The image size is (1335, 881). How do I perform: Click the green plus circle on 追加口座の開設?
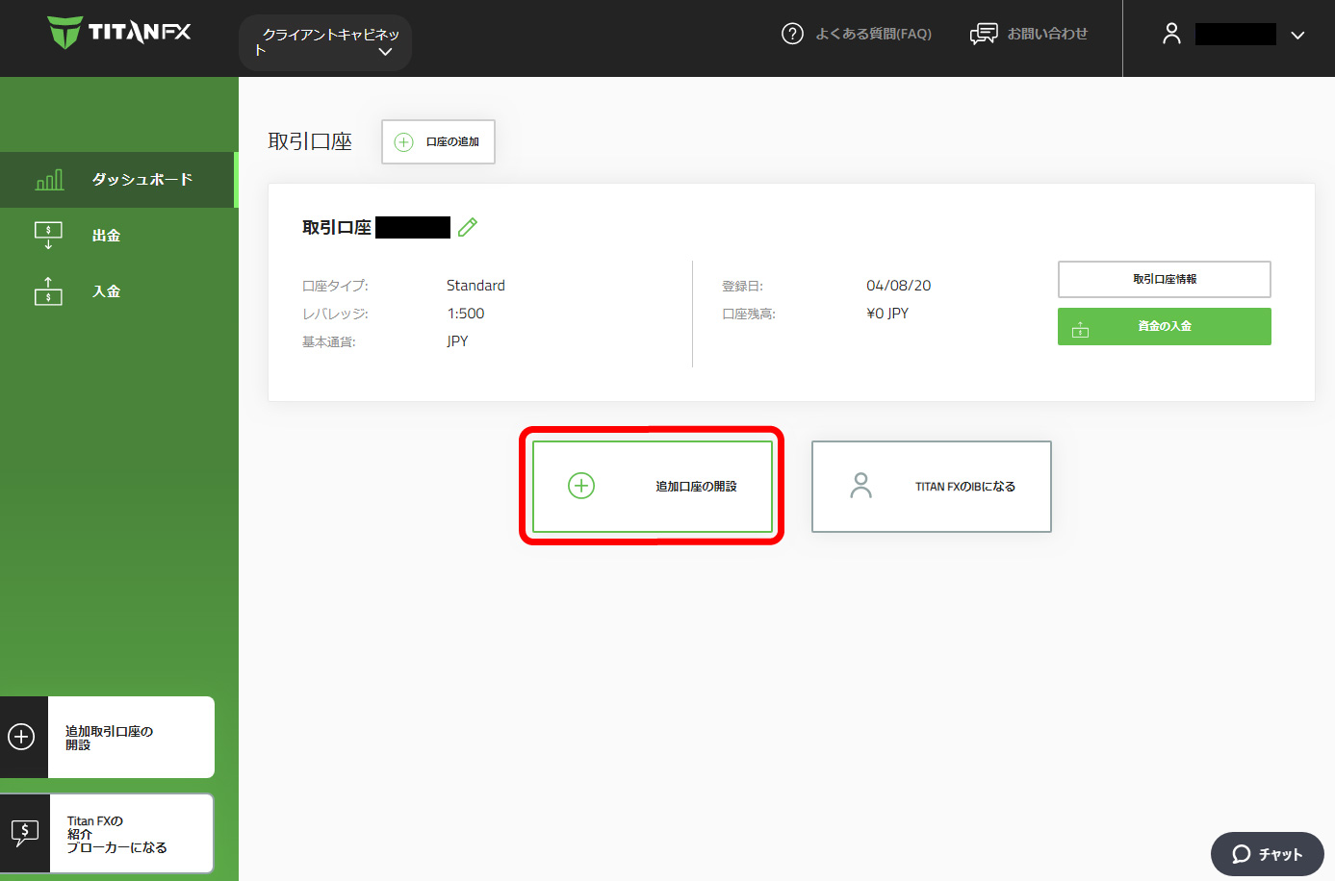(x=581, y=486)
